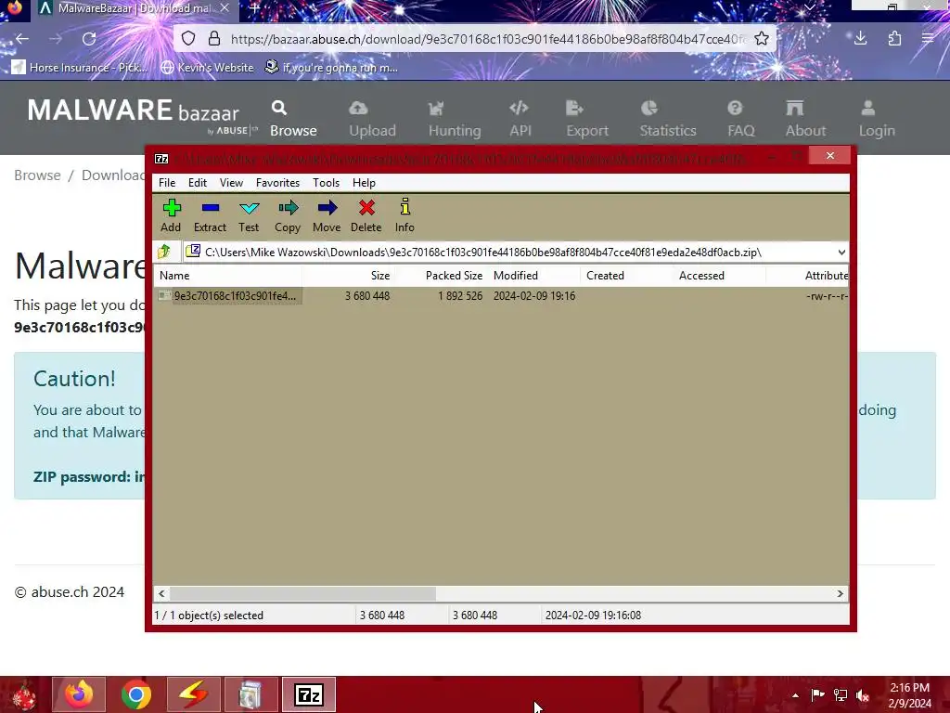Click the modified date 2024-02-09 19:16 cell
This screenshot has height=713, width=950.
534,296
